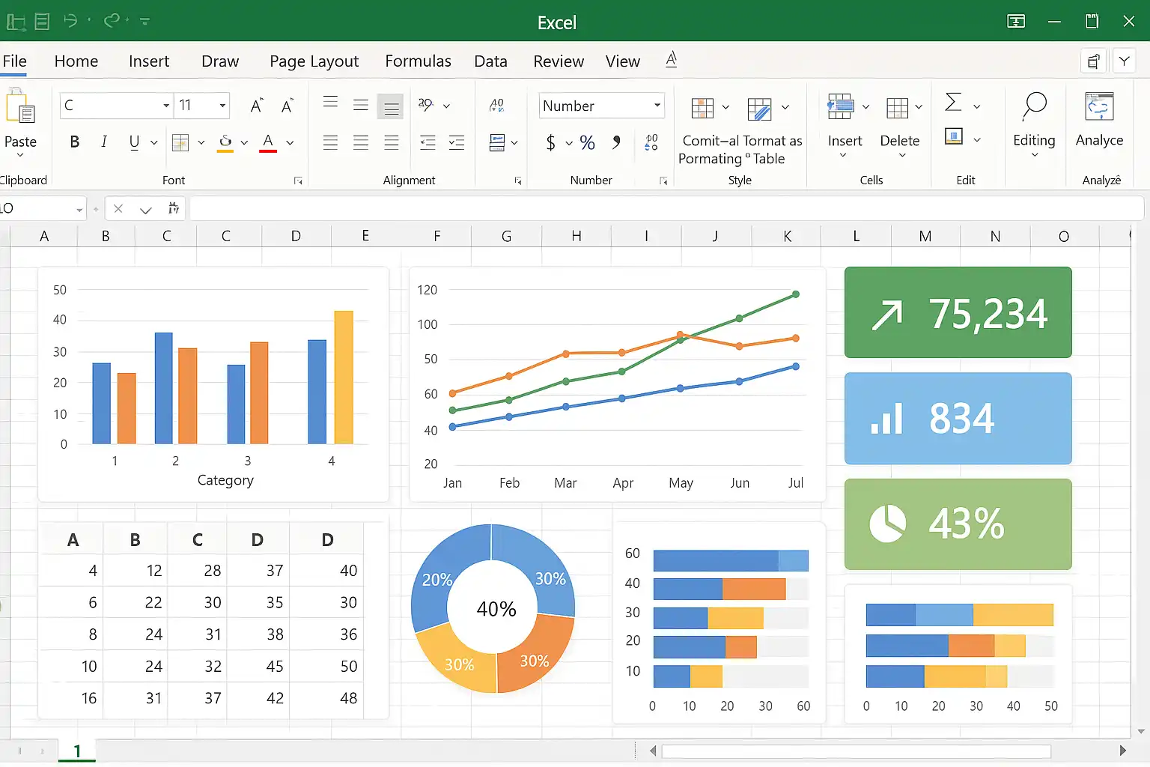
Task: Click the Editing magnifier icon
Action: click(1034, 107)
